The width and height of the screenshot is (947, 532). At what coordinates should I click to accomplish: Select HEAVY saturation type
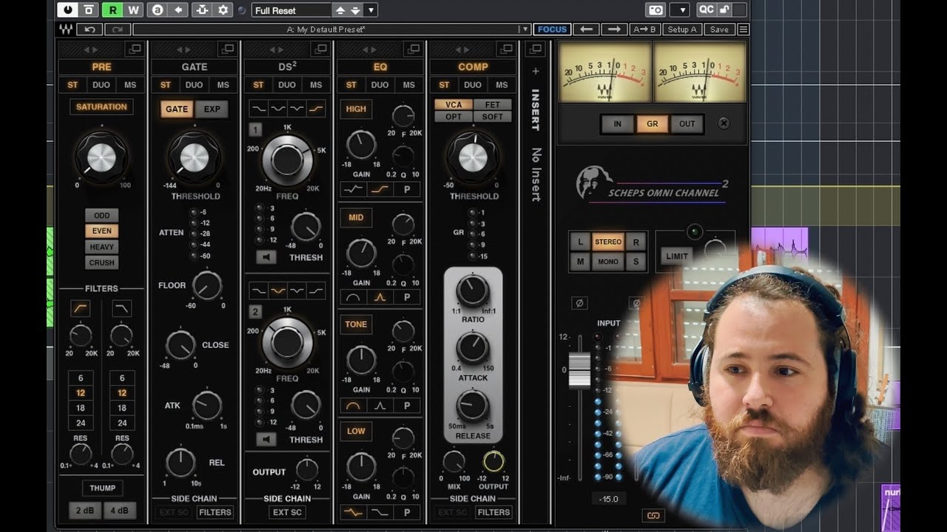coord(101,247)
